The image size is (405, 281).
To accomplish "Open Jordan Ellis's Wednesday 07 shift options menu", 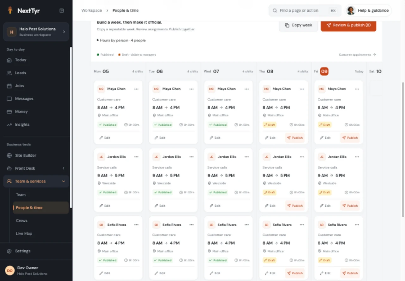I will [246, 157].
